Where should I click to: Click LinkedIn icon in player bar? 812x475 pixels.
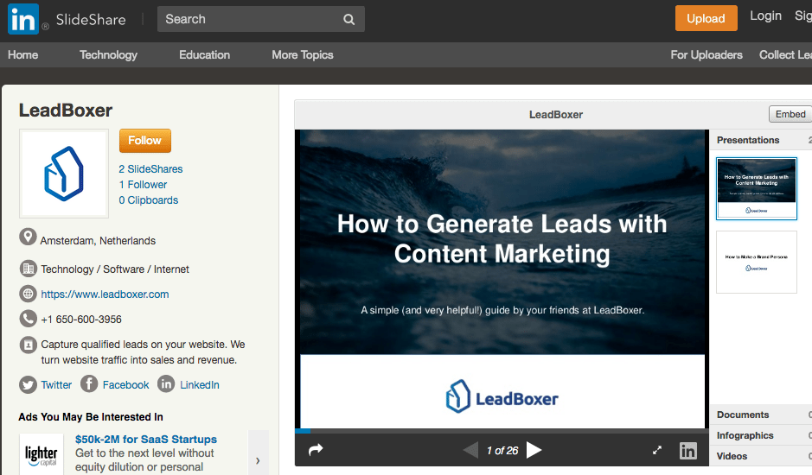click(687, 451)
